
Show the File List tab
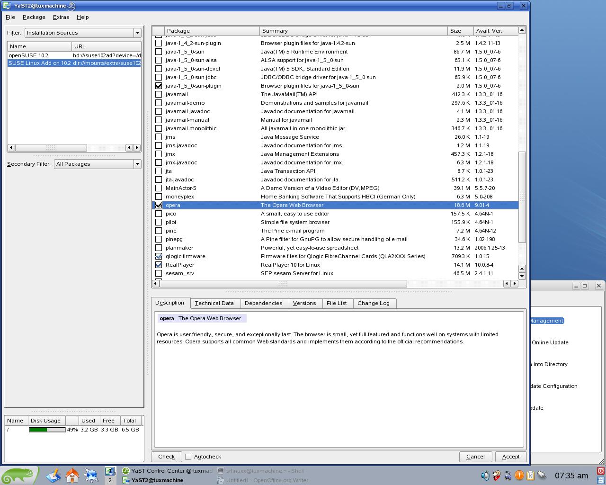(337, 303)
